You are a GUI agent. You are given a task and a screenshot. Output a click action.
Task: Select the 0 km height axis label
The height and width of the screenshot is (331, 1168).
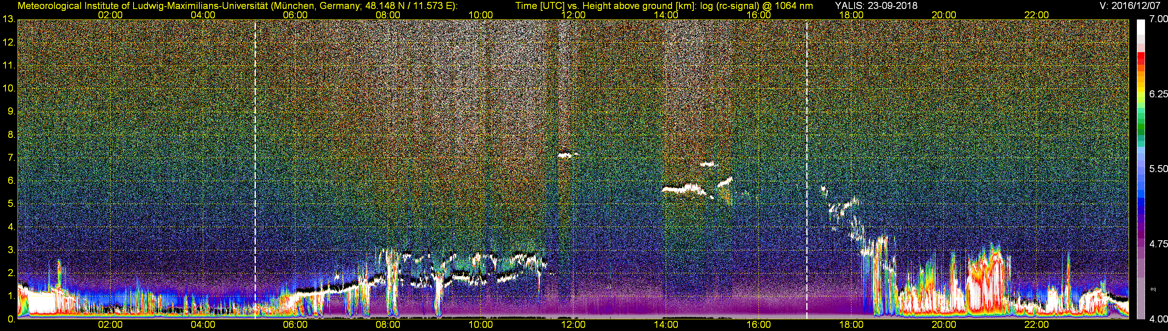pyautogui.click(x=11, y=319)
